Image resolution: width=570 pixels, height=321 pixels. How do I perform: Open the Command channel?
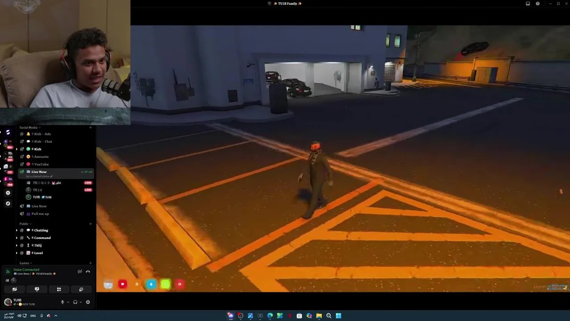point(56,238)
